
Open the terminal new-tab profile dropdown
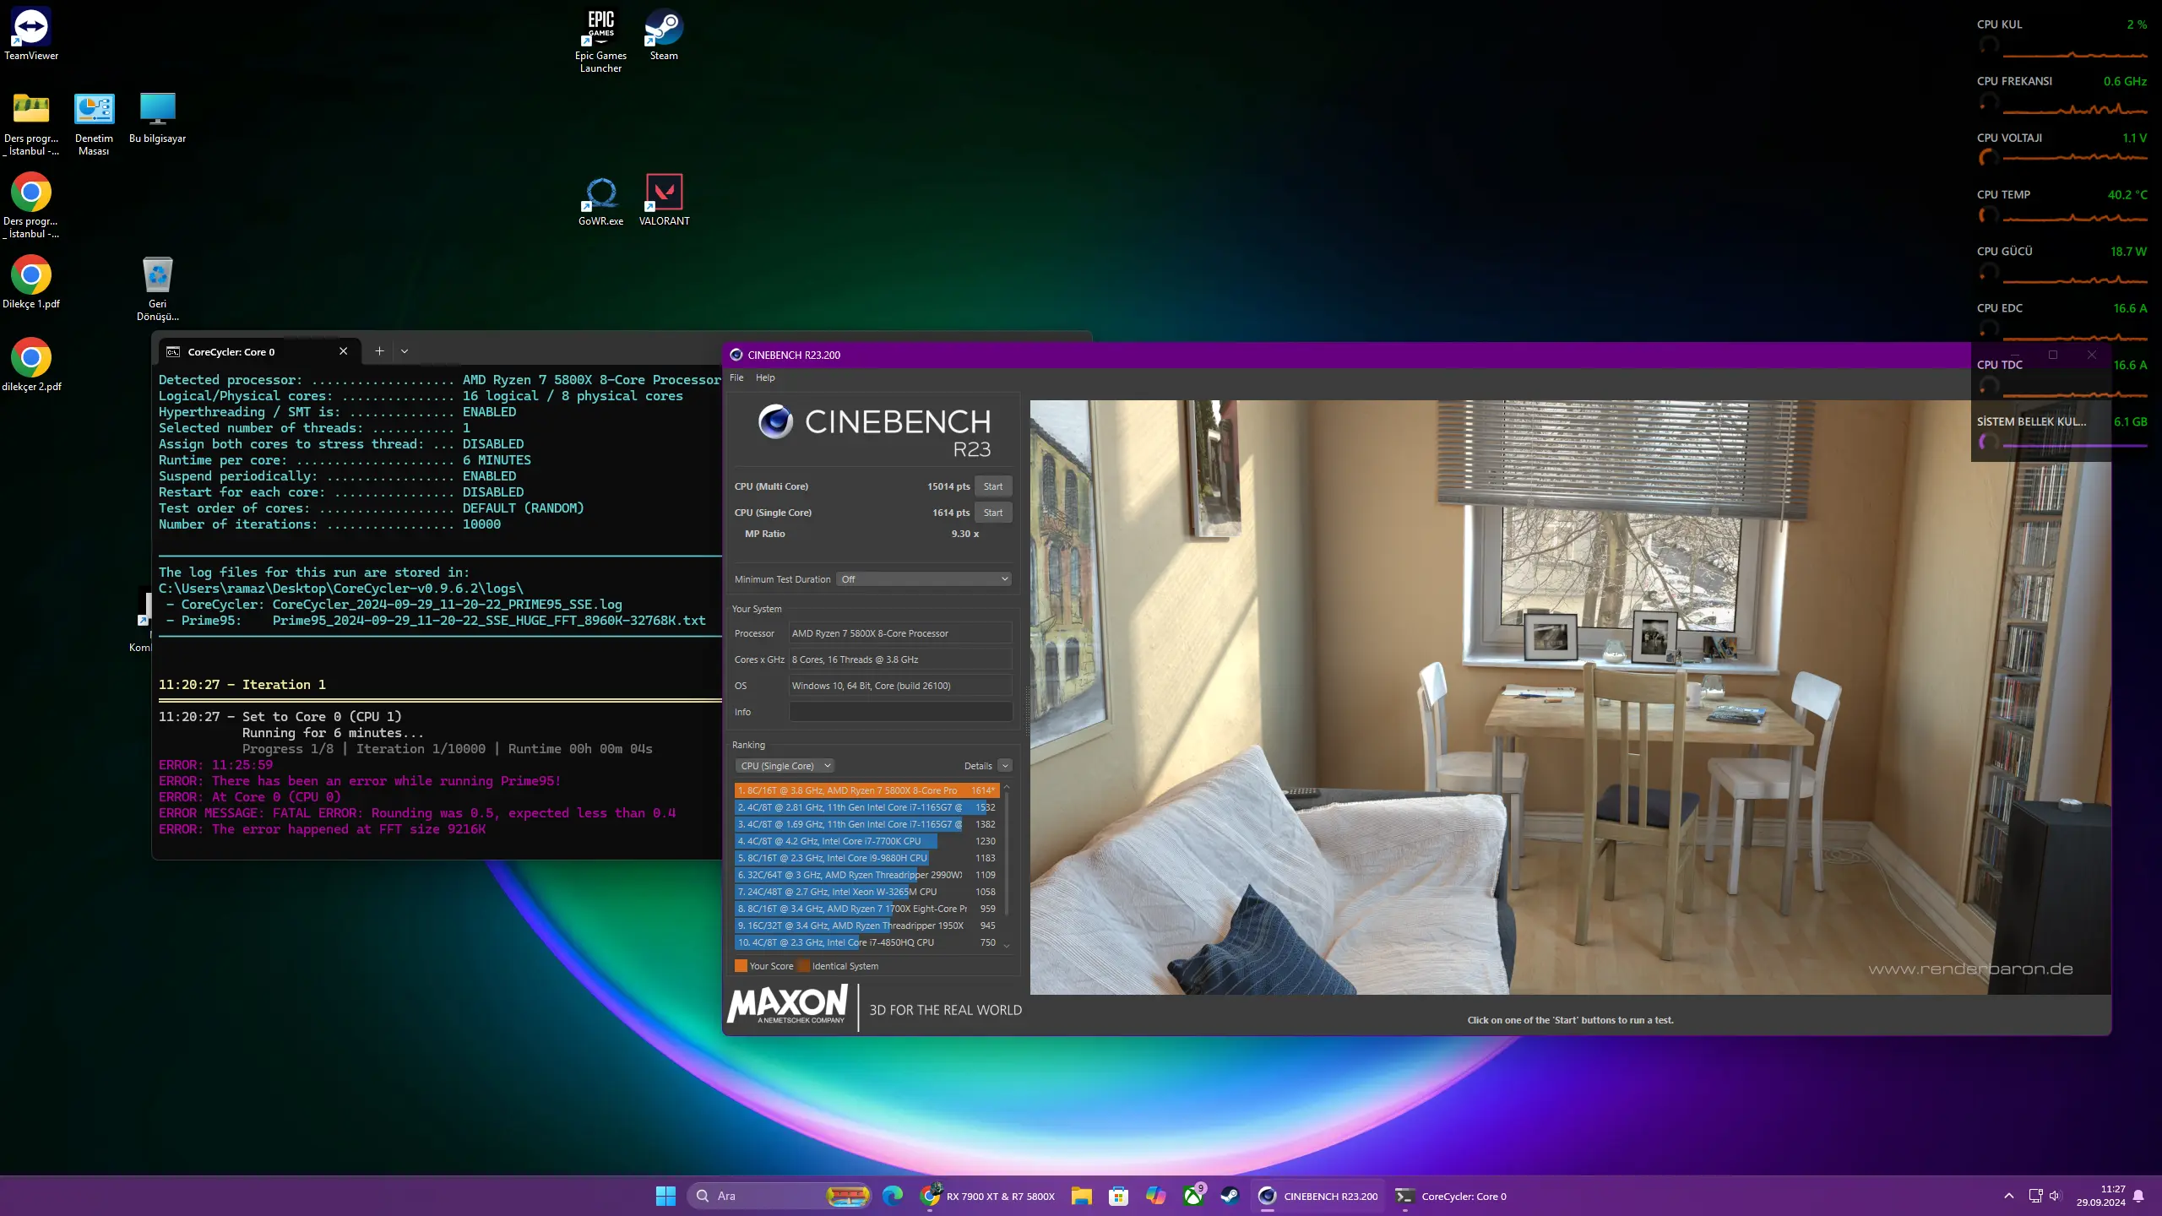click(405, 351)
